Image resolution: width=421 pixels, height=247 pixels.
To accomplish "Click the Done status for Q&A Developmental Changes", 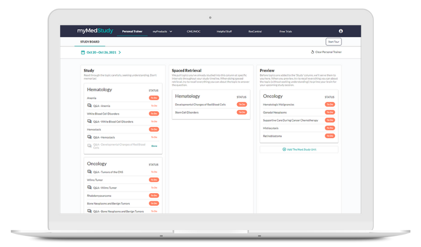I will pos(154,146).
